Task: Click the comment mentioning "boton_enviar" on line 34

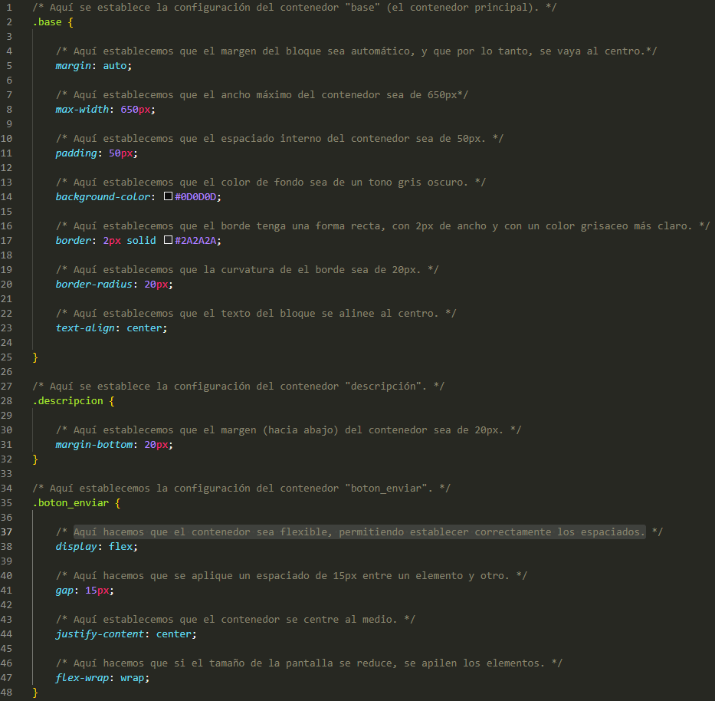Action: [241, 489]
